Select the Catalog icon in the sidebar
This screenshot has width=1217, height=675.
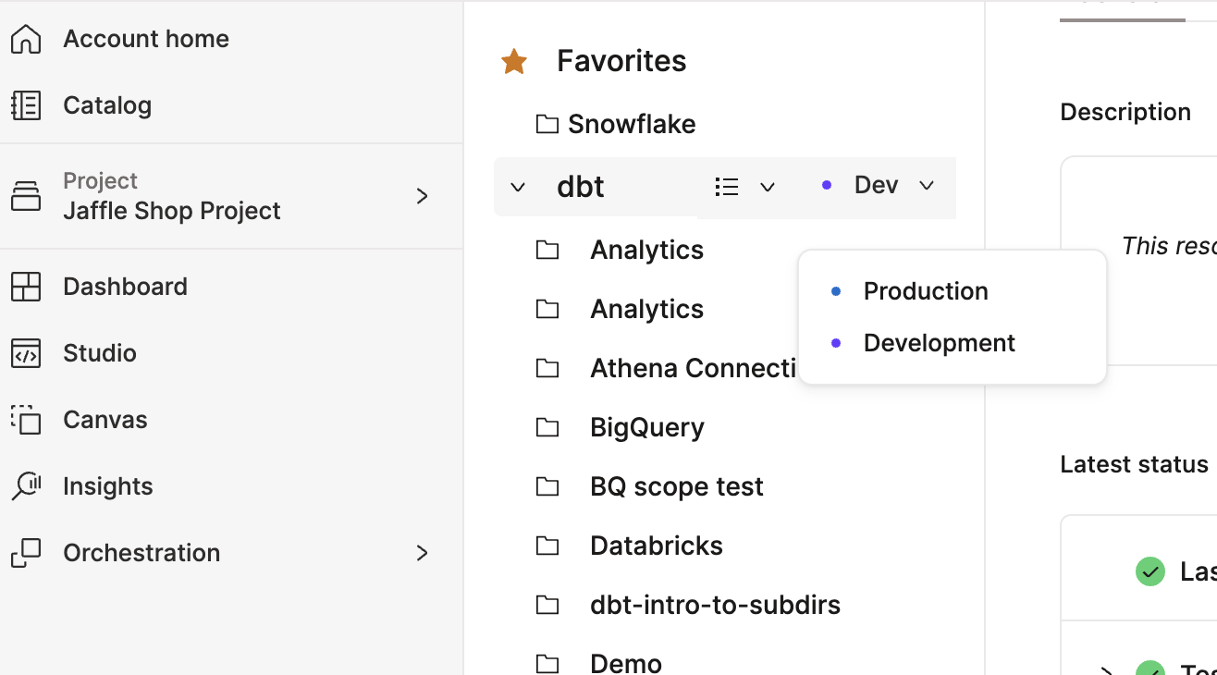coord(24,104)
